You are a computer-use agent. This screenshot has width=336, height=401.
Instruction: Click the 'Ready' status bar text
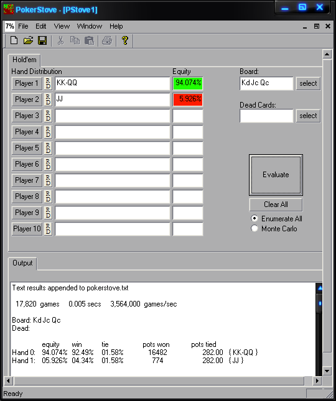(13, 394)
